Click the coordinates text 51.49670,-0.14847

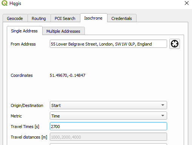(68, 75)
